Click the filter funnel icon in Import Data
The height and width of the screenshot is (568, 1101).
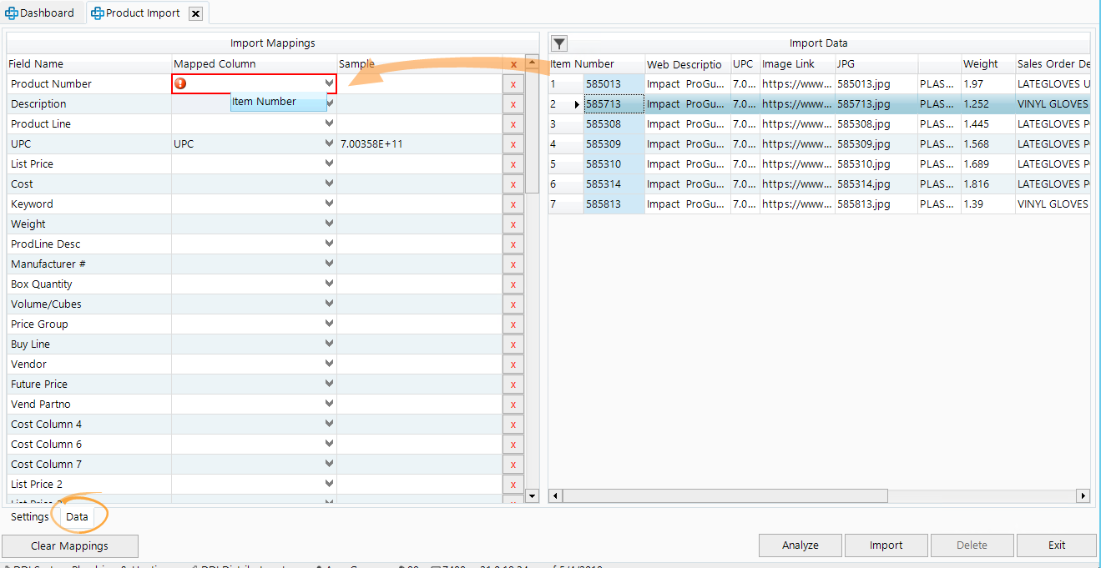559,43
